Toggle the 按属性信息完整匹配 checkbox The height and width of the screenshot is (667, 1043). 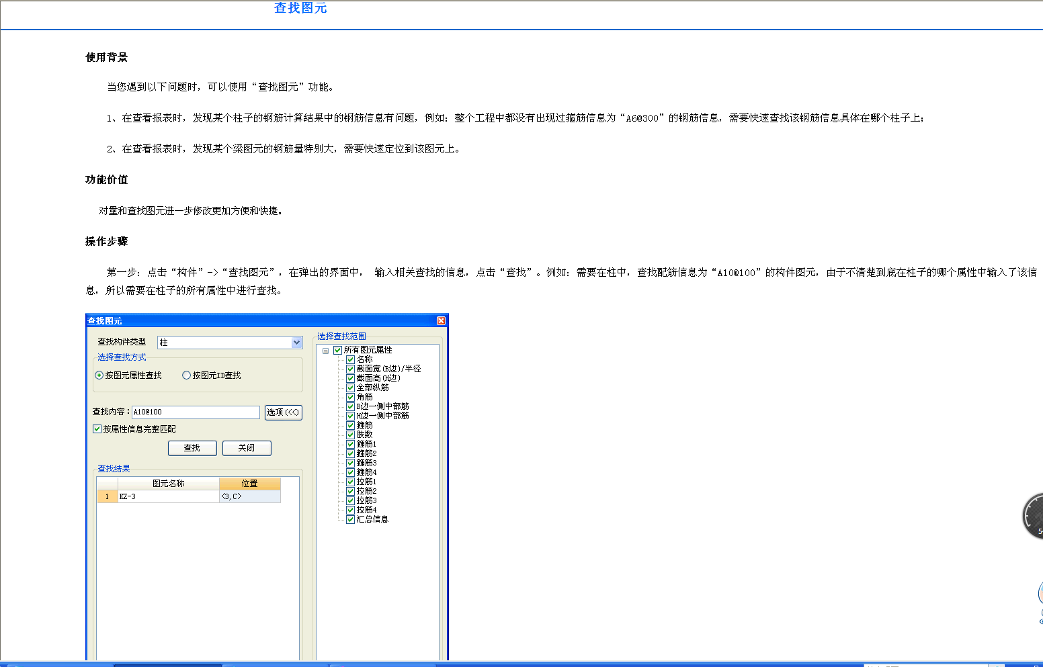[97, 429]
